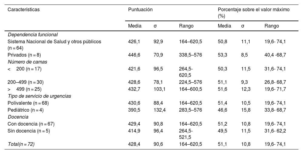
Task: Select the "Dependencia funcional" section heading
Action: pos(33,34)
